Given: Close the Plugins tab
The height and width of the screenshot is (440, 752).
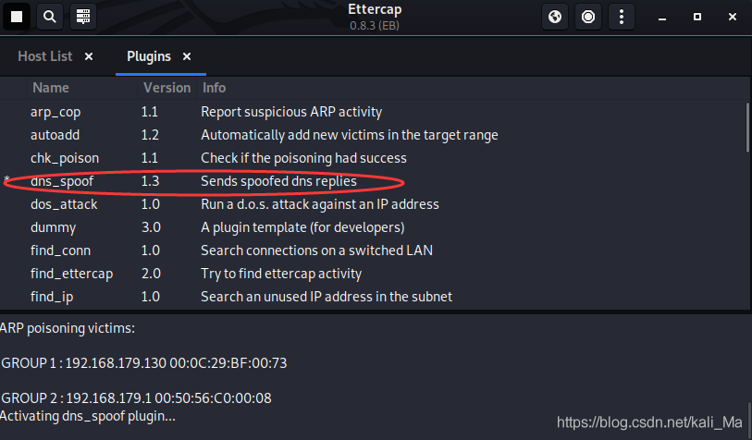Looking at the screenshot, I should 187,56.
